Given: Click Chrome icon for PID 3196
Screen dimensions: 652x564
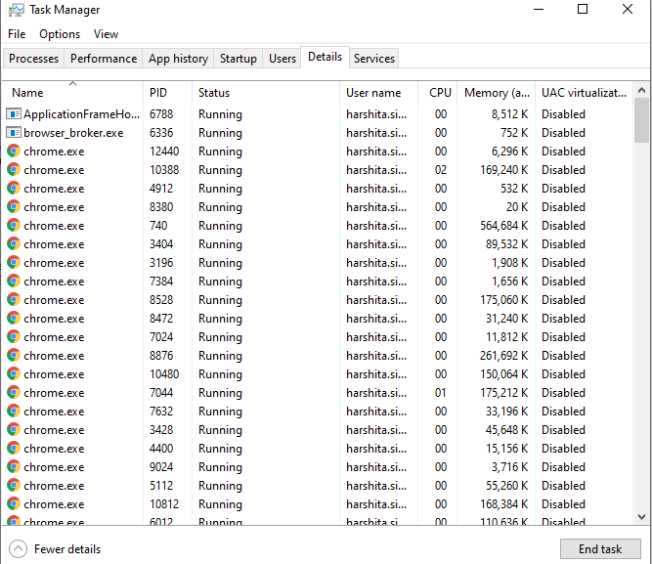Looking at the screenshot, I should click(x=14, y=263).
